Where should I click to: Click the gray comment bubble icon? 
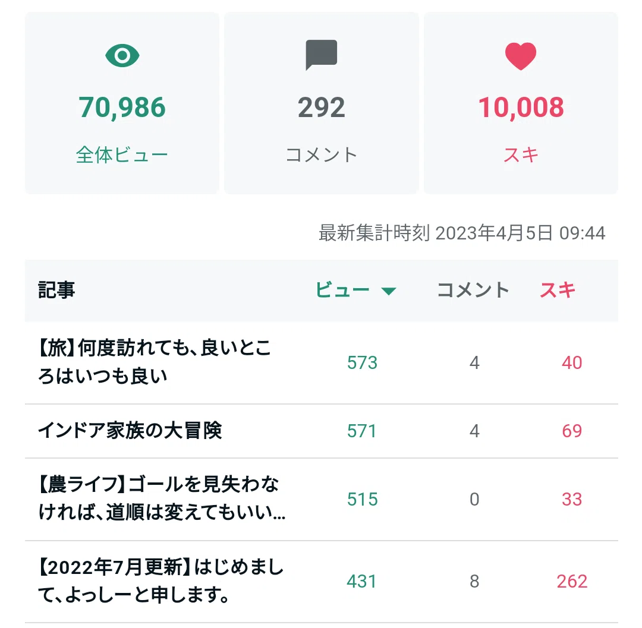pyautogui.click(x=322, y=55)
